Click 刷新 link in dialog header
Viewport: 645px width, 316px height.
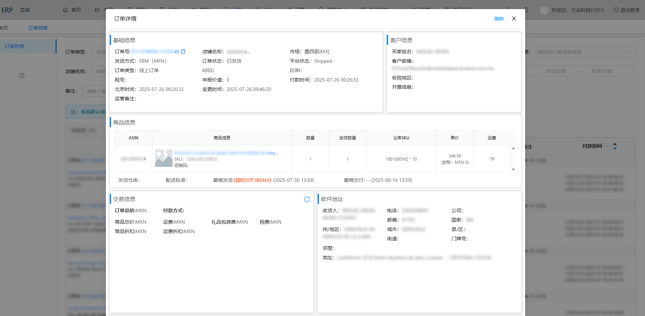coord(499,19)
